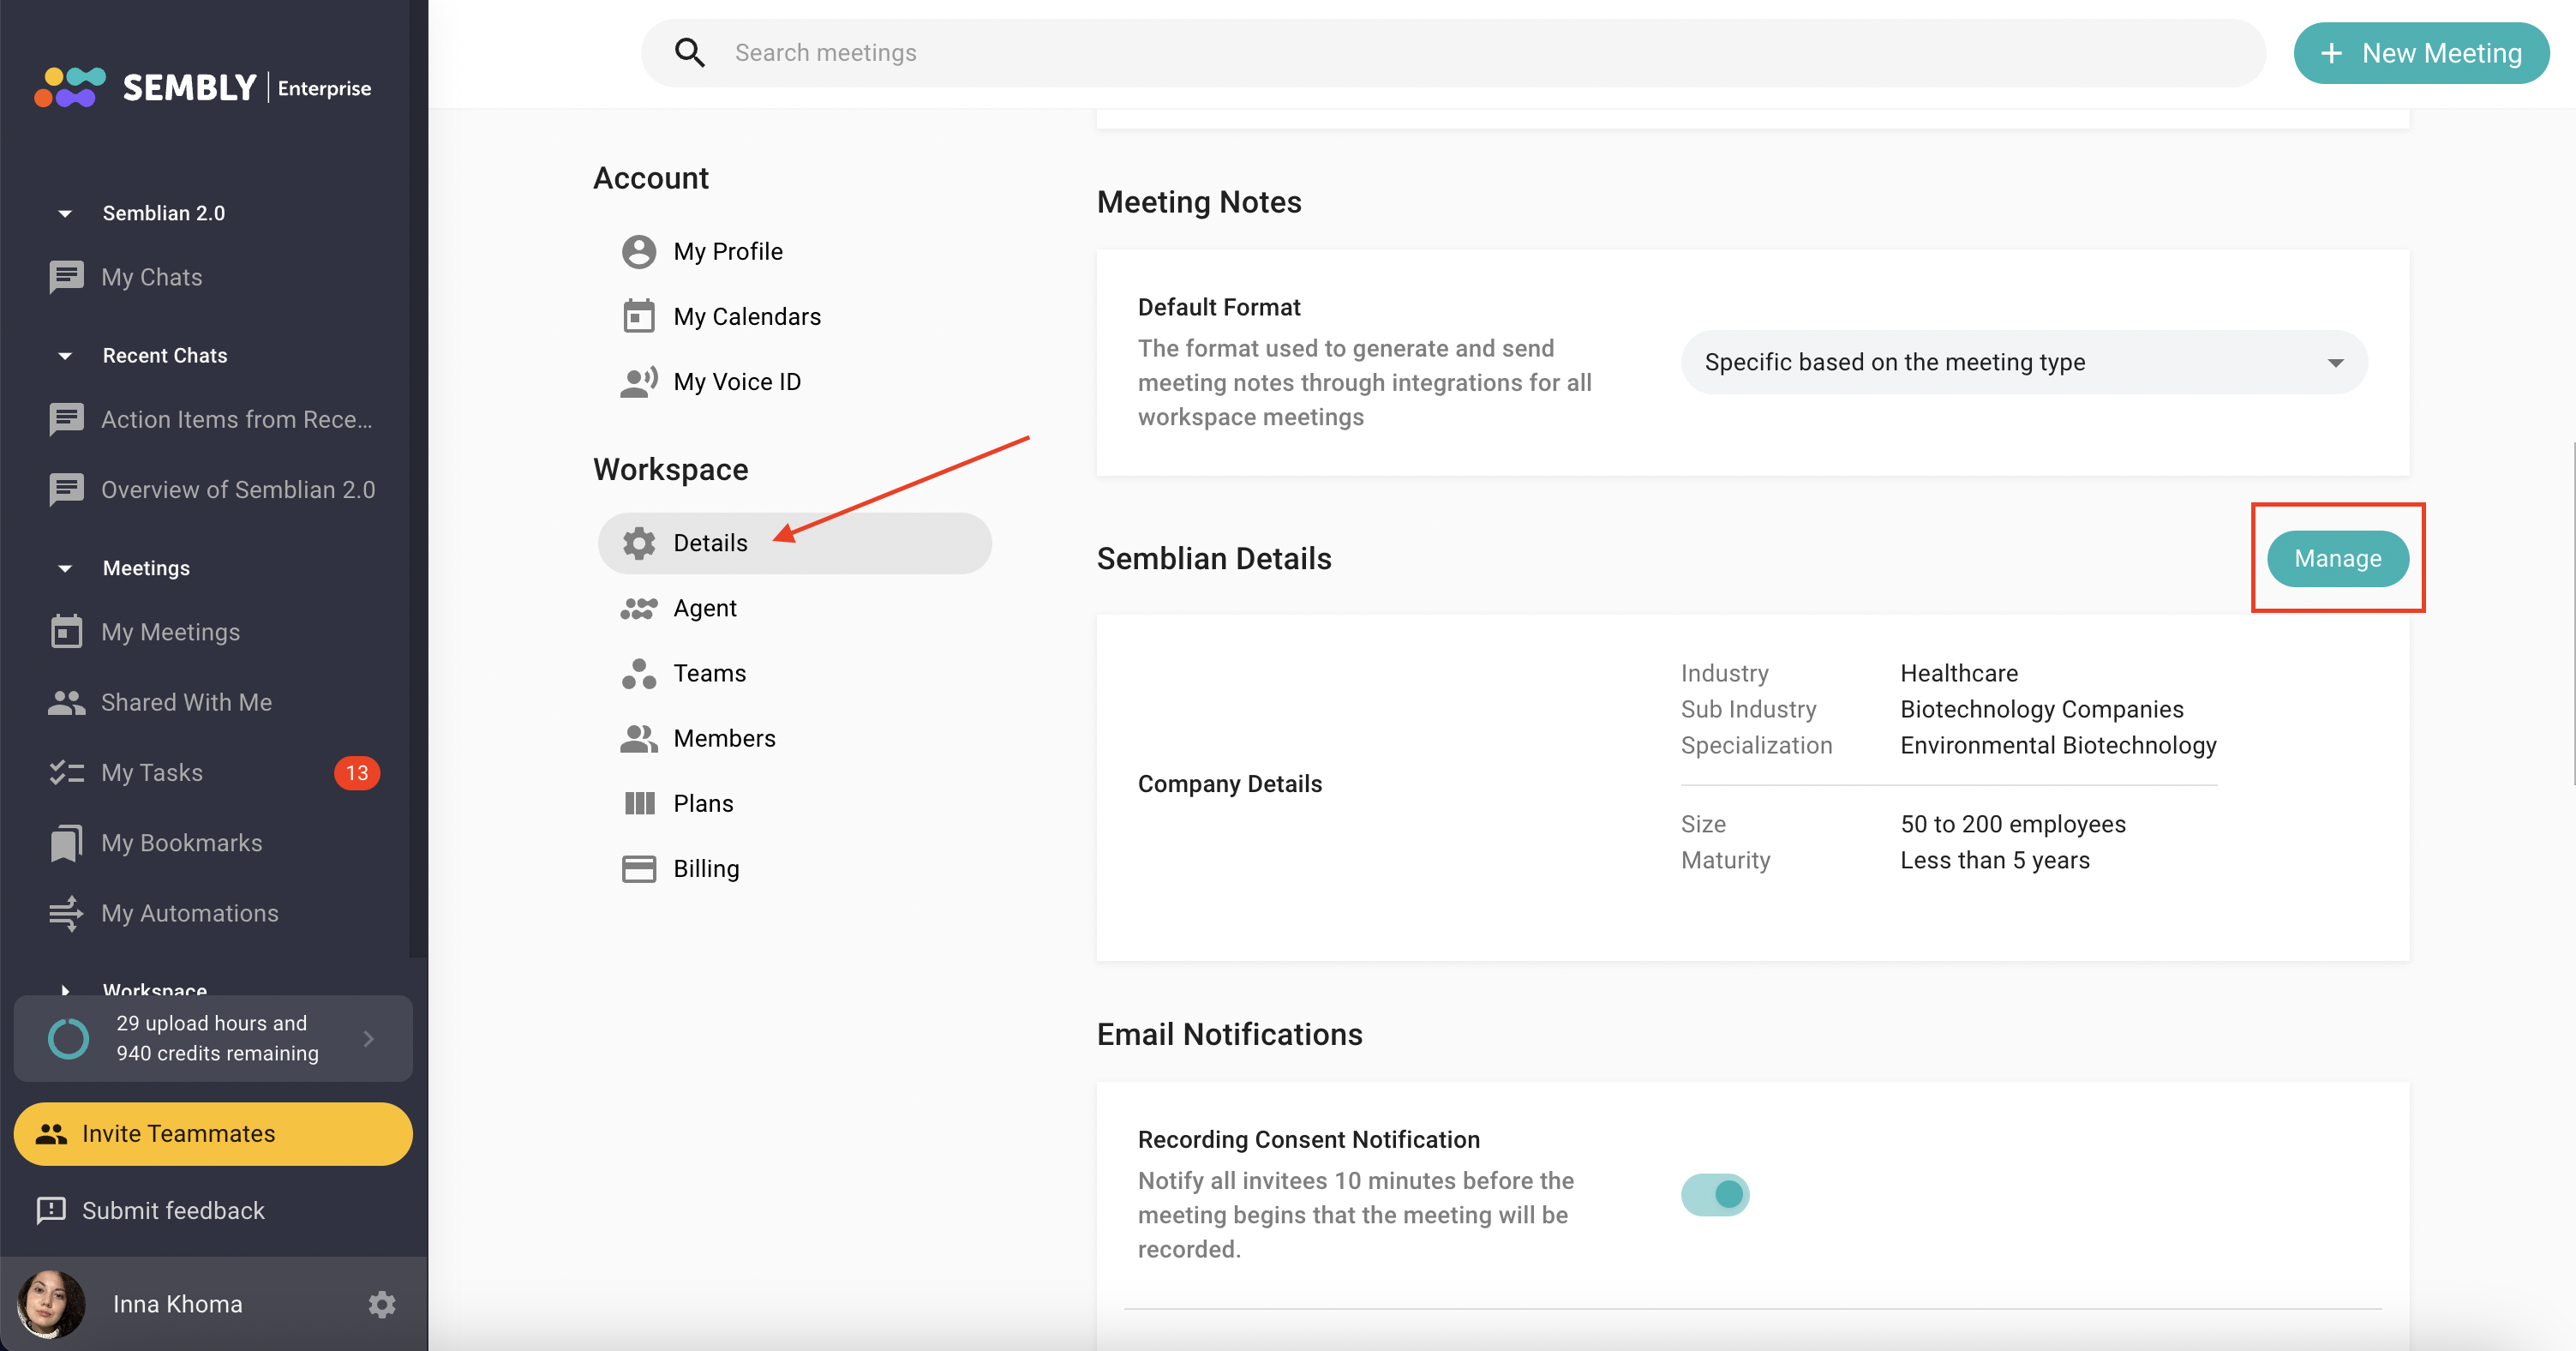Viewport: 2576px width, 1351px height.
Task: Click the New Meeting button
Action: (x=2420, y=53)
